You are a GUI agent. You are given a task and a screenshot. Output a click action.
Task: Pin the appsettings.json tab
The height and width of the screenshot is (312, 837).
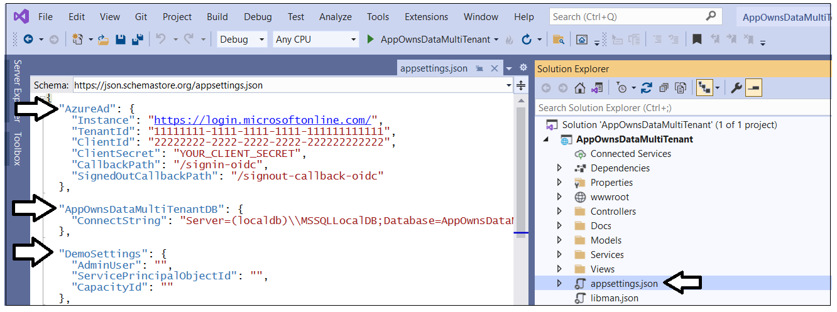(479, 68)
